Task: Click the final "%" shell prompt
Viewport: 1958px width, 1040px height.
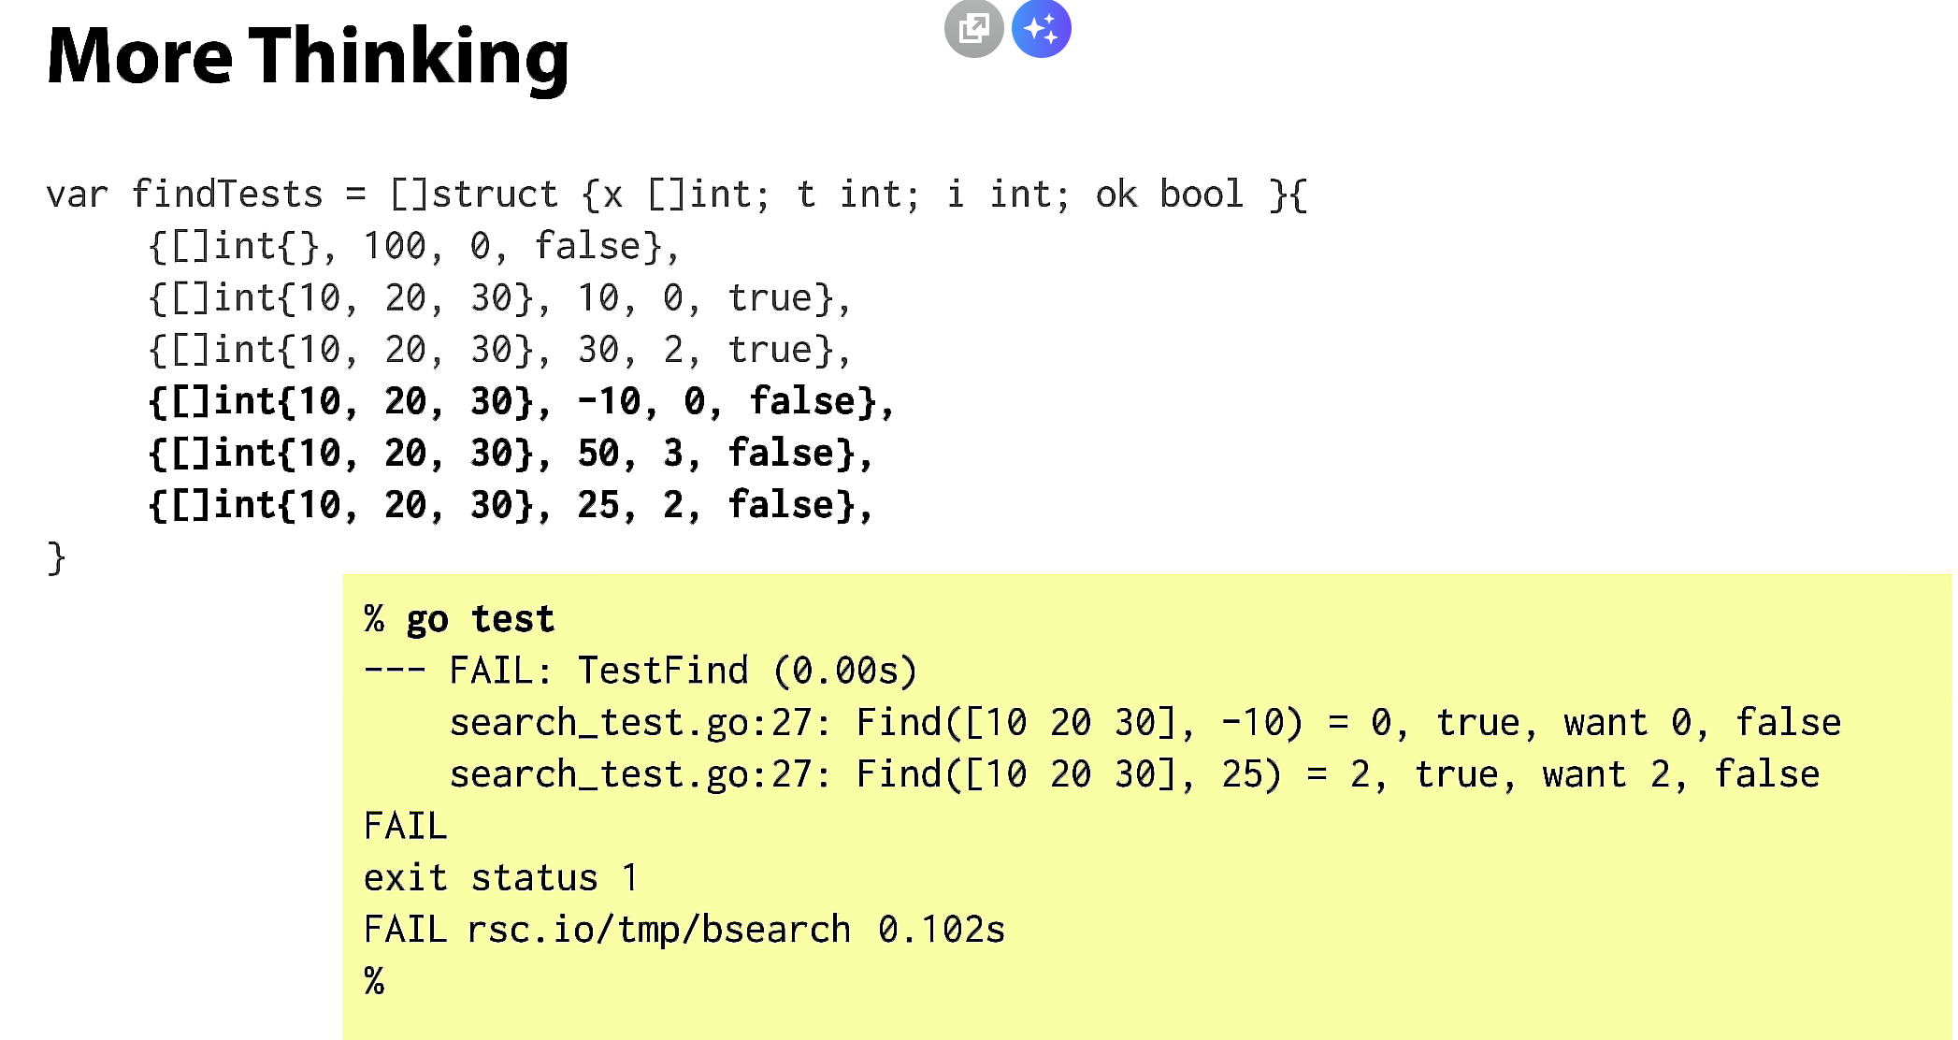Action: [x=374, y=981]
